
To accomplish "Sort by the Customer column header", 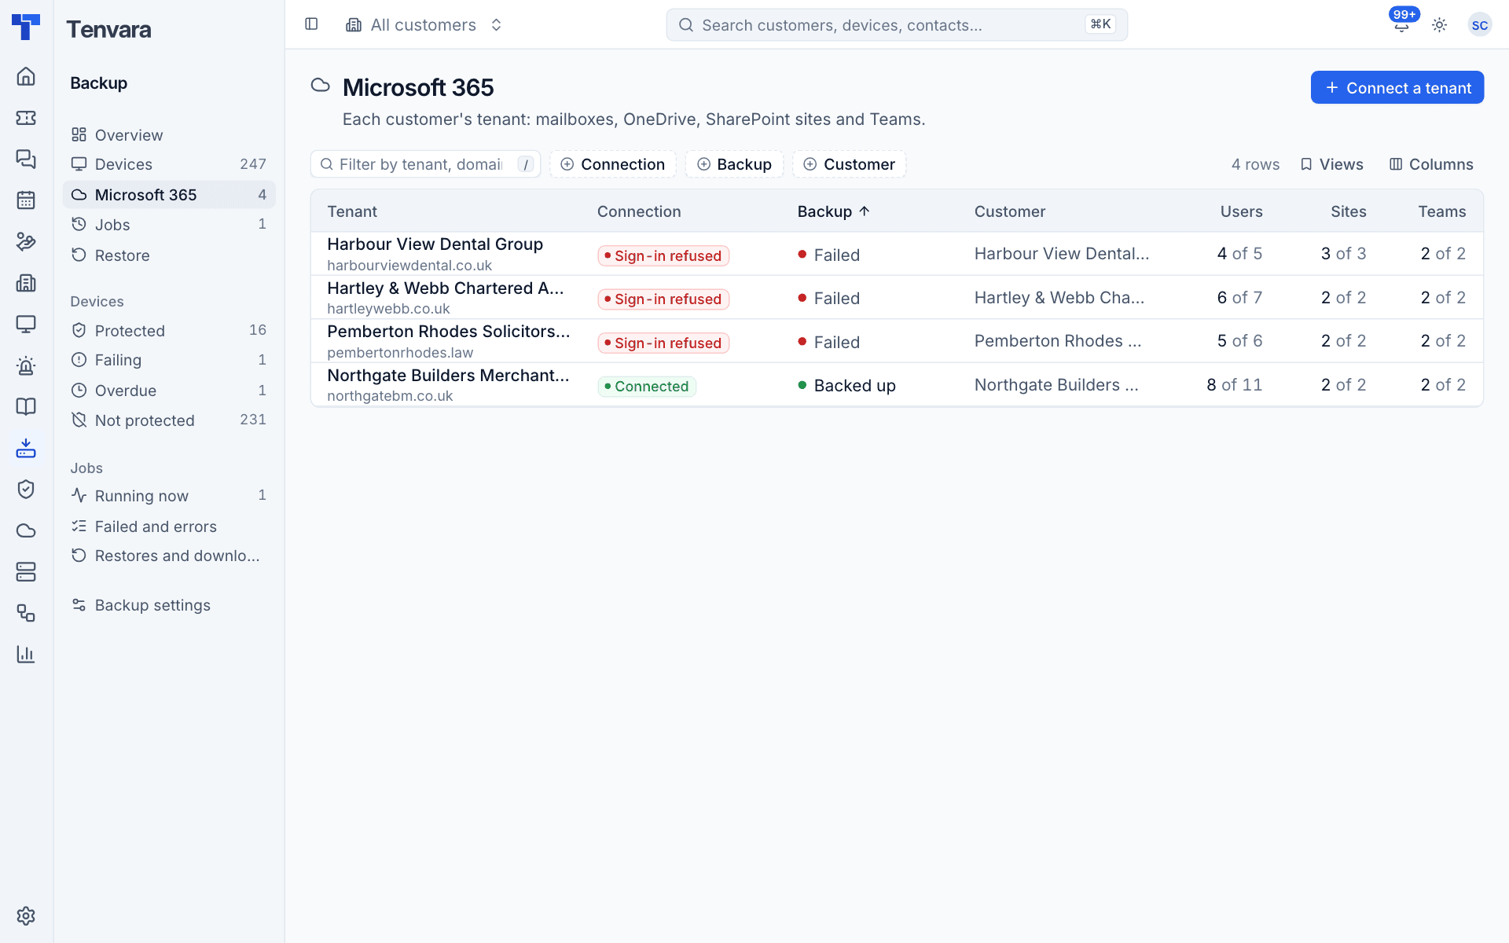I will tap(1010, 211).
